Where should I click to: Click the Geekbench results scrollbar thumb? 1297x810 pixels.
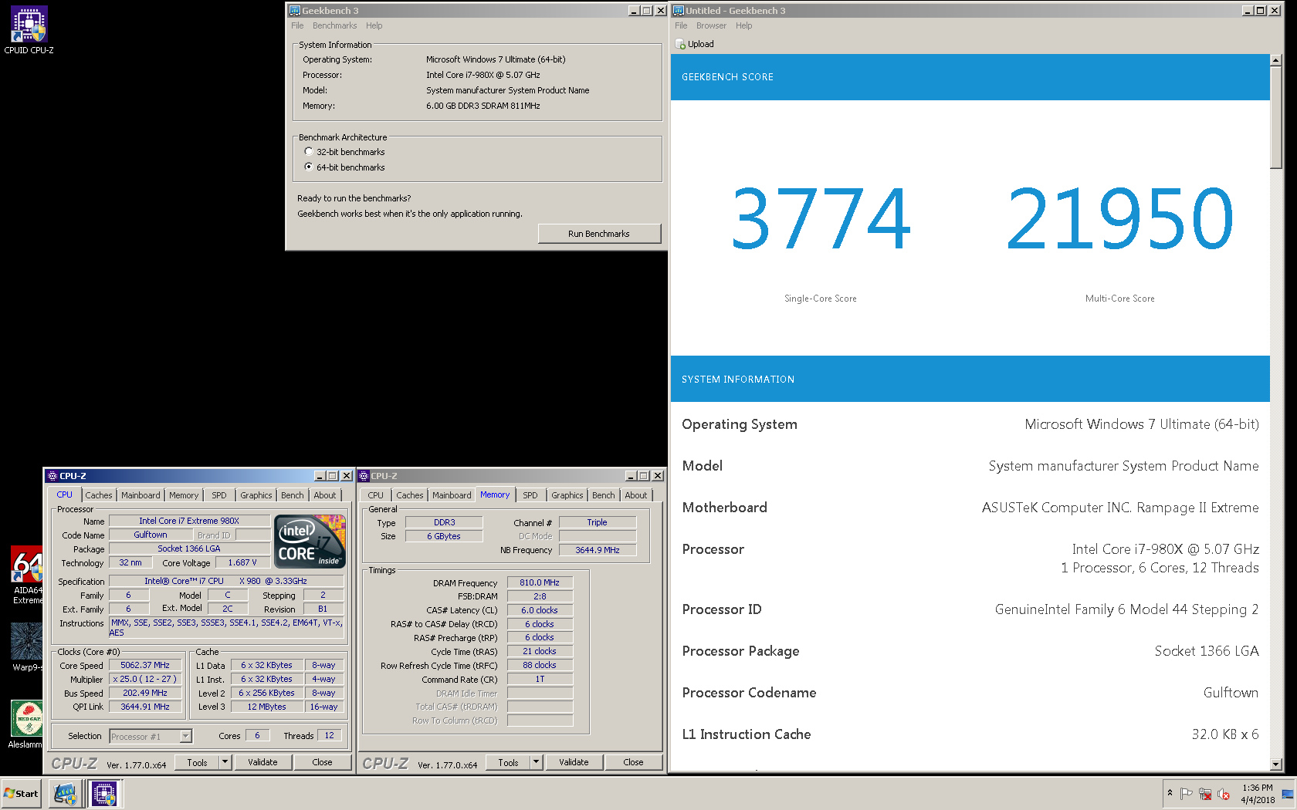coord(1276,118)
